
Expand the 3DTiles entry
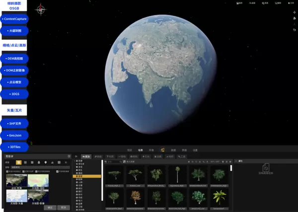tap(14, 146)
